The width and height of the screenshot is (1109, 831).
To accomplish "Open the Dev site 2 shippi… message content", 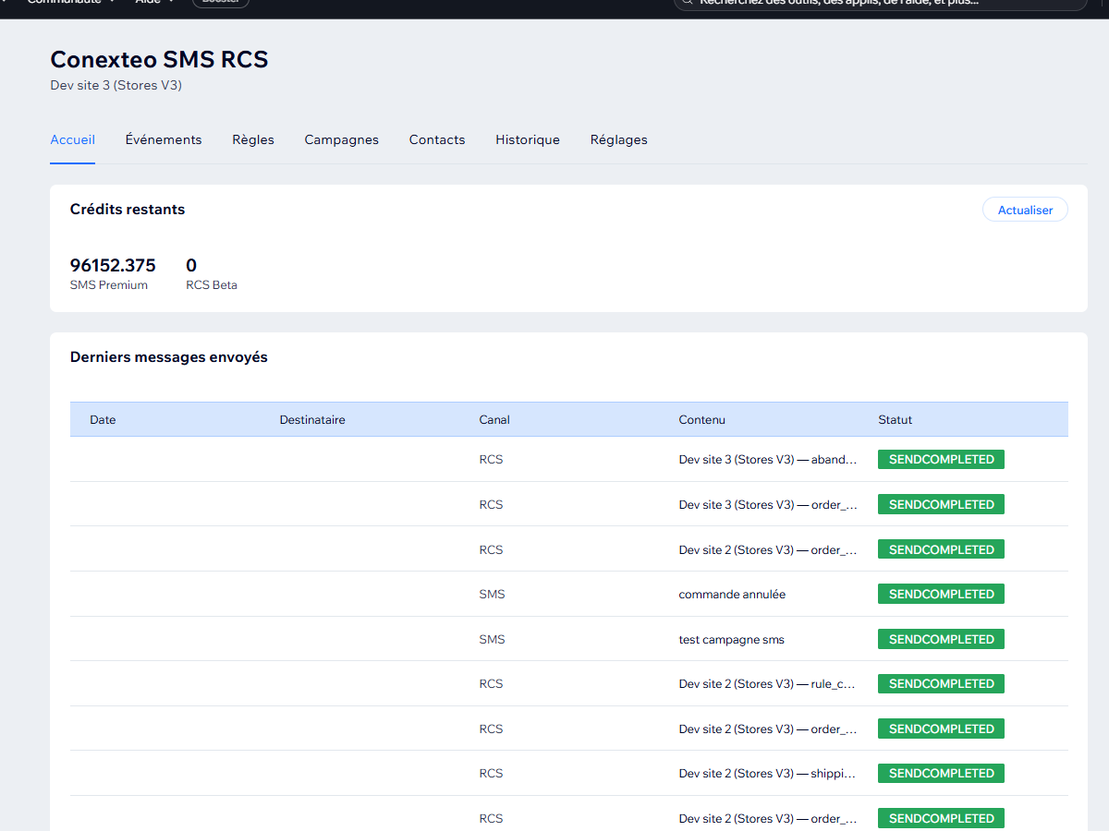I will click(x=768, y=774).
